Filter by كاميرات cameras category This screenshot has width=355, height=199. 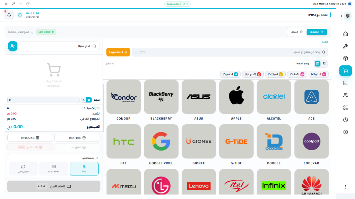[x=230, y=74]
